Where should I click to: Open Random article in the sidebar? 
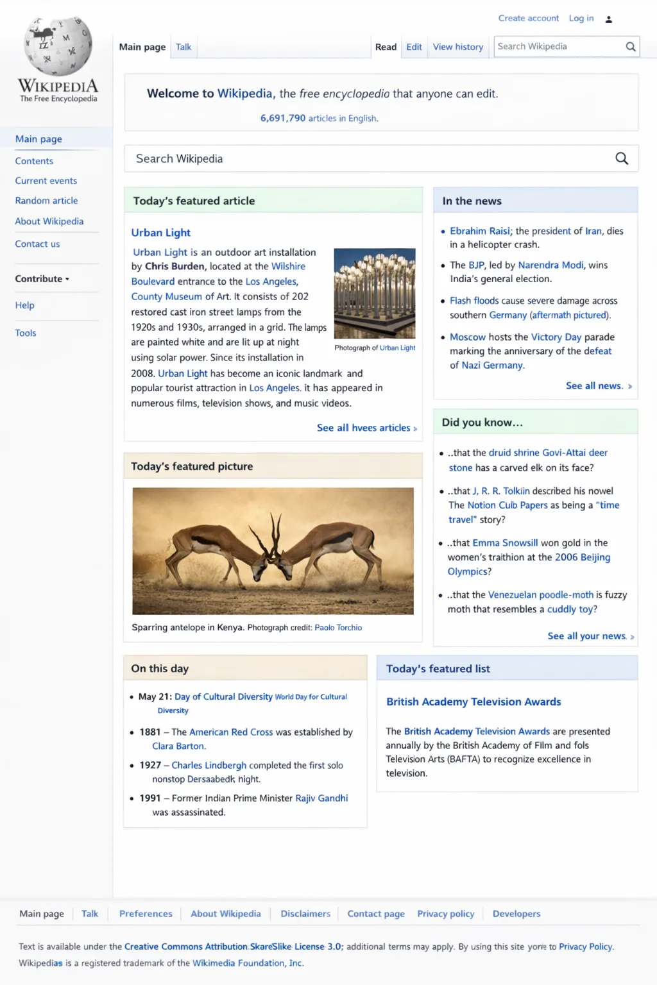46,201
